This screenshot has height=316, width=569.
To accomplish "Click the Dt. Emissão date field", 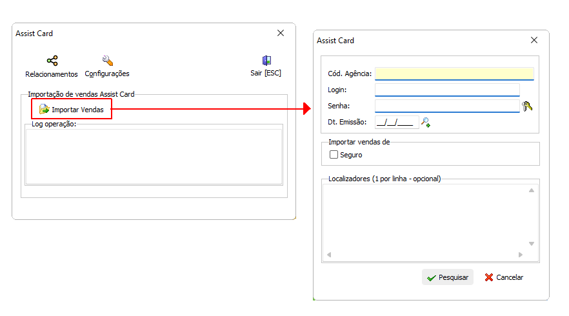I will [x=397, y=123].
